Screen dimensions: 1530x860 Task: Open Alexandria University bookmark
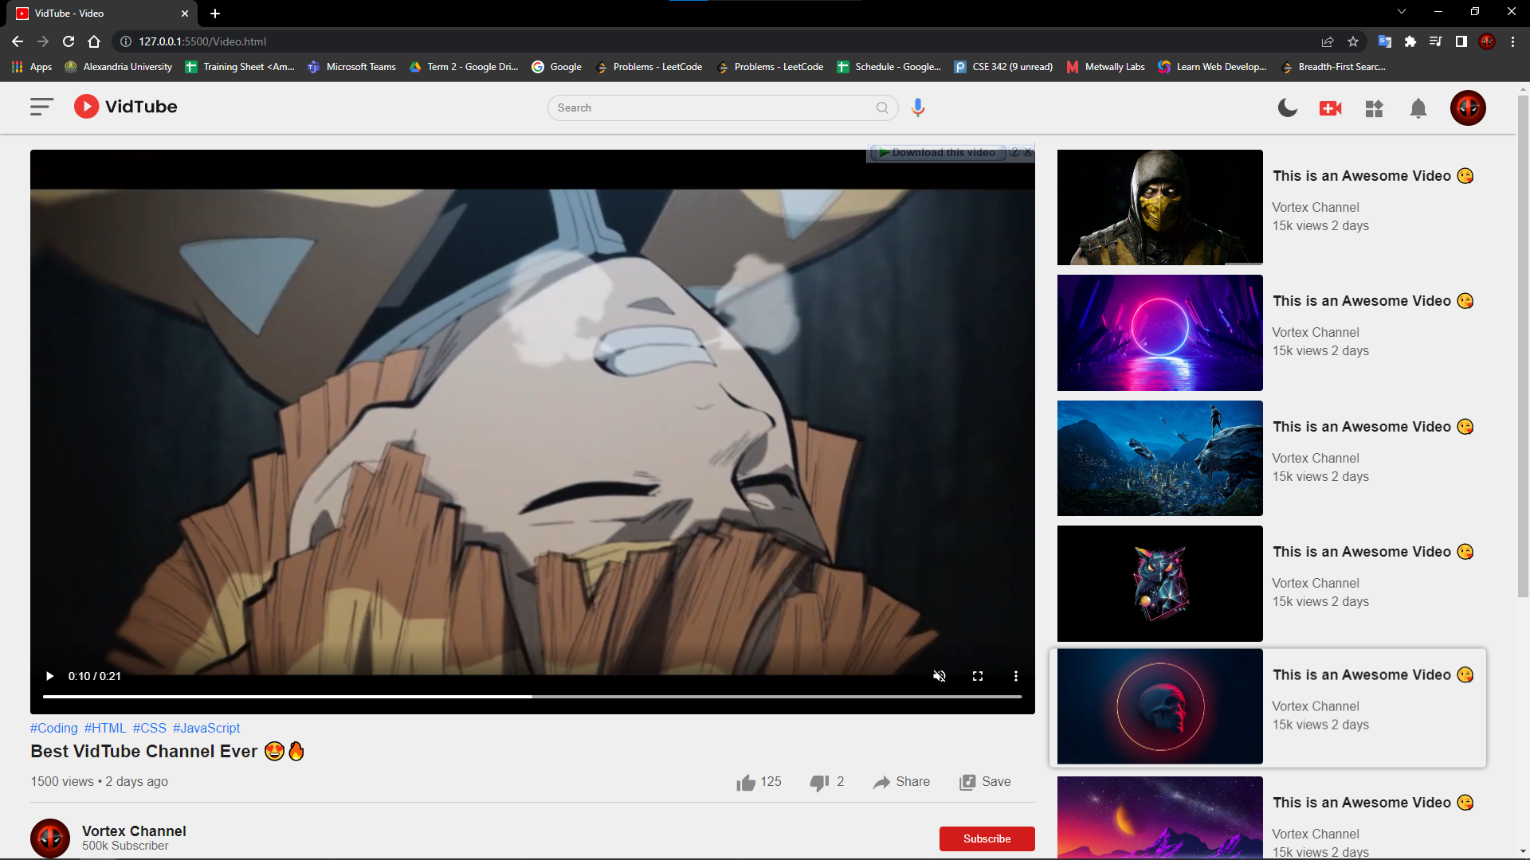pyautogui.click(x=119, y=67)
